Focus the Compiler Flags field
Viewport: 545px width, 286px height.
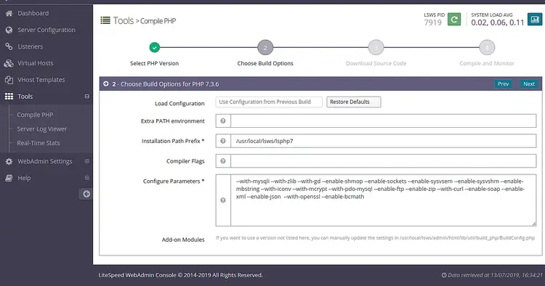(384, 161)
